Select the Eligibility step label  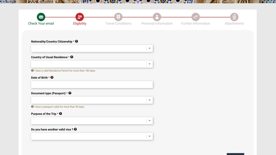(80, 23)
